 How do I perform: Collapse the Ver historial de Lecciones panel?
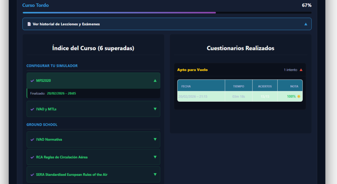pos(306,24)
